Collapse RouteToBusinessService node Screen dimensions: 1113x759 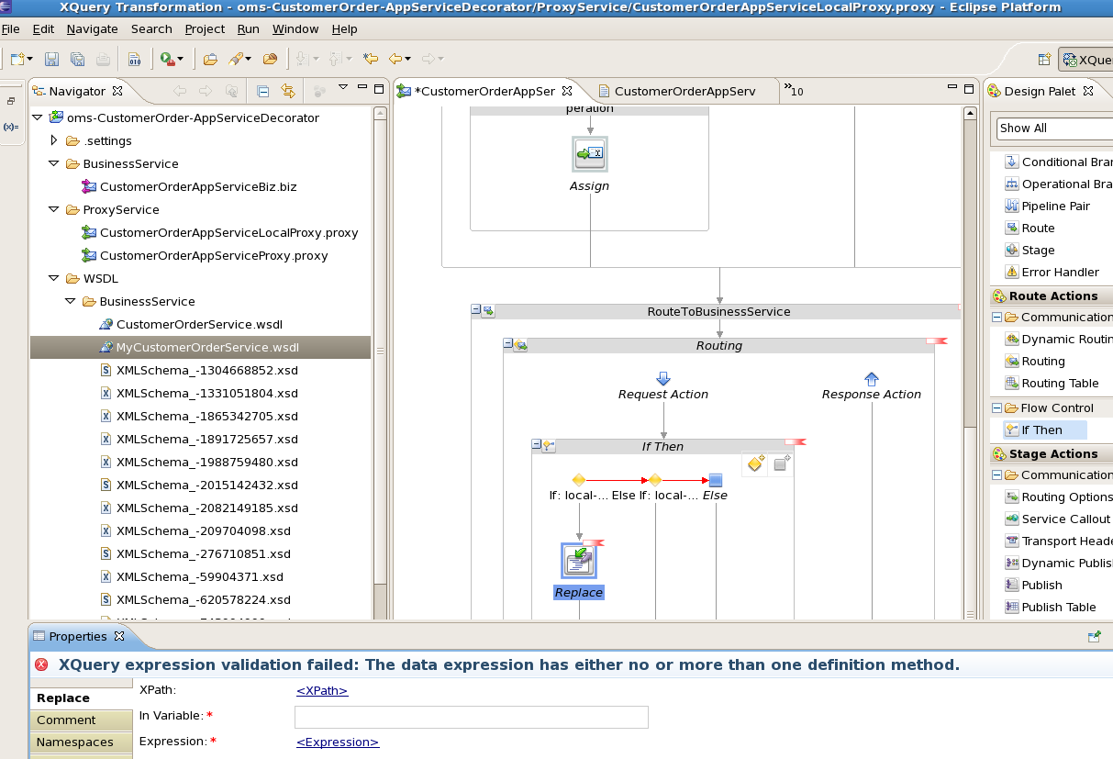475,311
